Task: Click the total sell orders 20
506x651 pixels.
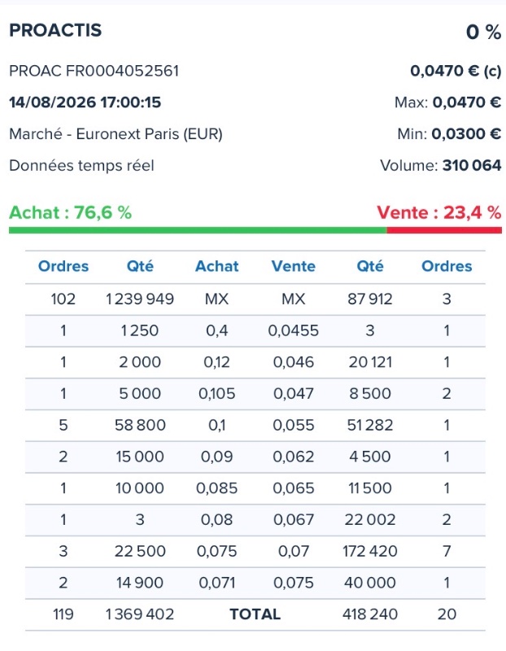Action: click(447, 614)
